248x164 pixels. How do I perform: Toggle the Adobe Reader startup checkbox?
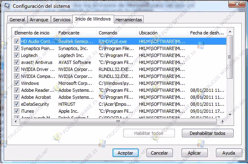point(16,90)
